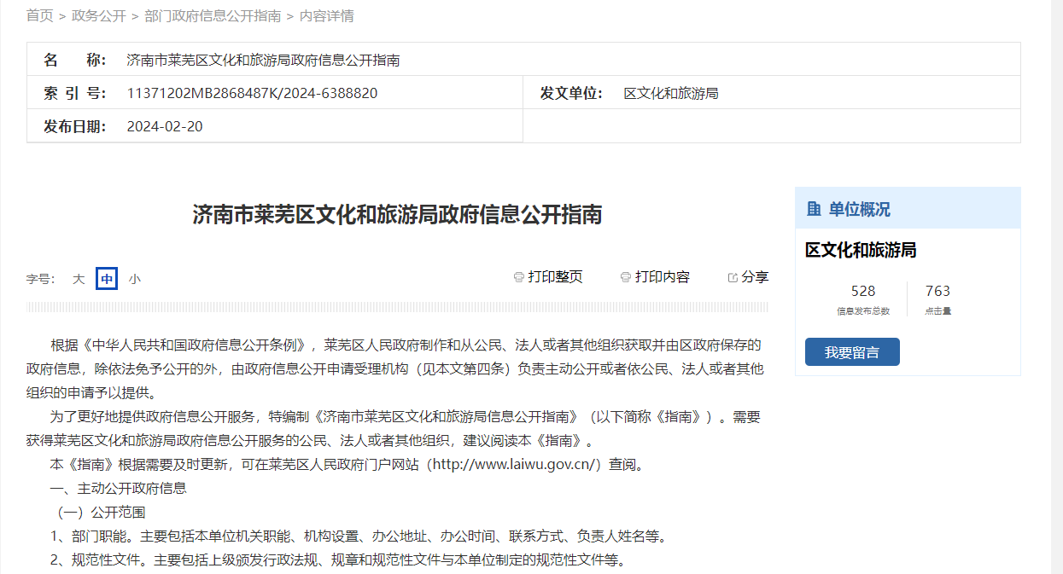Viewport: 1063px width, 574px height.
Task: Click the 信息发布总数 label
Action: point(863,311)
